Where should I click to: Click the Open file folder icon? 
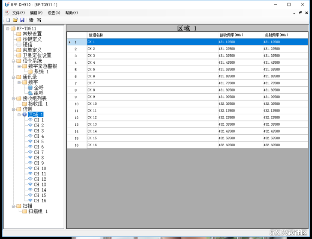(15, 20)
